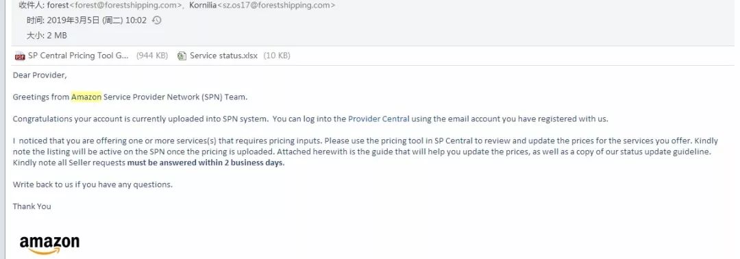Open the Service status.xlsx attachment

click(223, 56)
